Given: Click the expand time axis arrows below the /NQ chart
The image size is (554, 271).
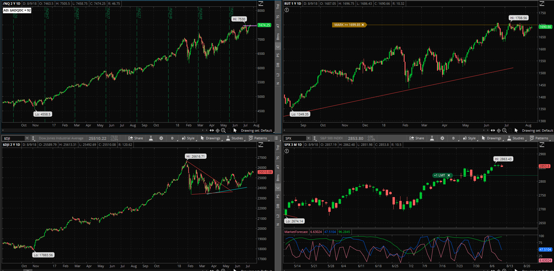Looking at the screenshot, I should click(x=212, y=130).
